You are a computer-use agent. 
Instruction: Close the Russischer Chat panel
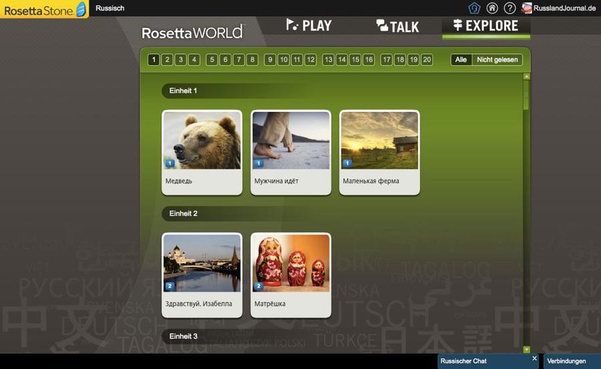pos(534,358)
